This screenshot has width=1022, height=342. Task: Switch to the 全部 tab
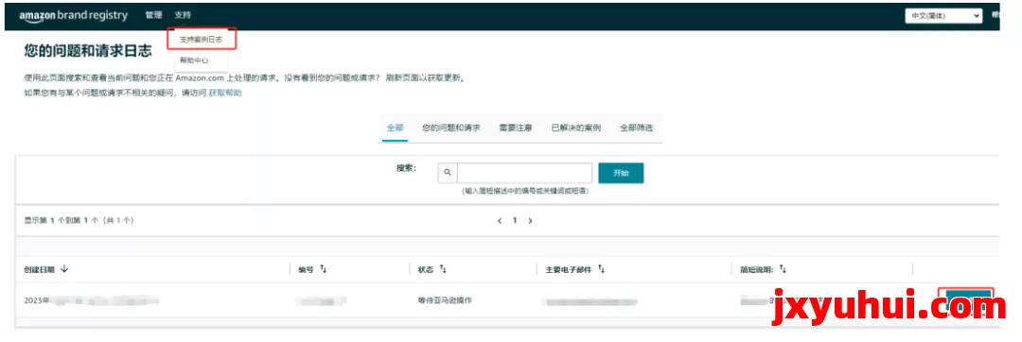(x=395, y=128)
